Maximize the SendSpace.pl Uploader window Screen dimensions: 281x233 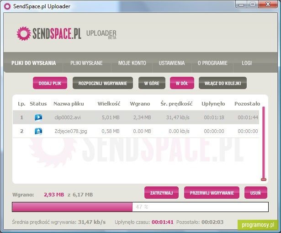coord(253,4)
